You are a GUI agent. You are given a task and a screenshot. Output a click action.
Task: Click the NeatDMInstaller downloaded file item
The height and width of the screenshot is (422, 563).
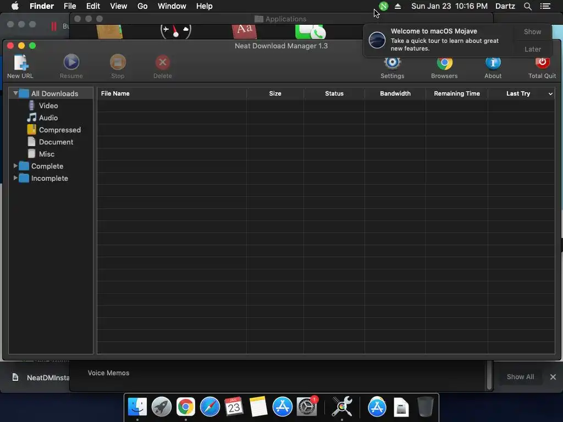click(40, 377)
